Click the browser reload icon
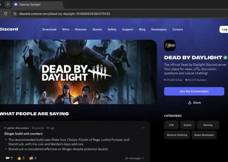The width and height of the screenshot is (228, 162). pyautogui.click(x=6, y=14)
